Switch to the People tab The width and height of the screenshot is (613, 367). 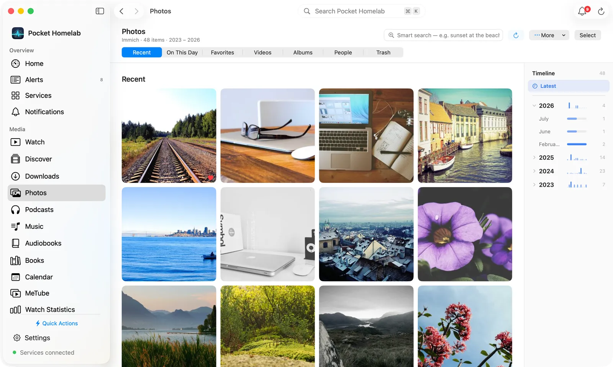(343, 52)
